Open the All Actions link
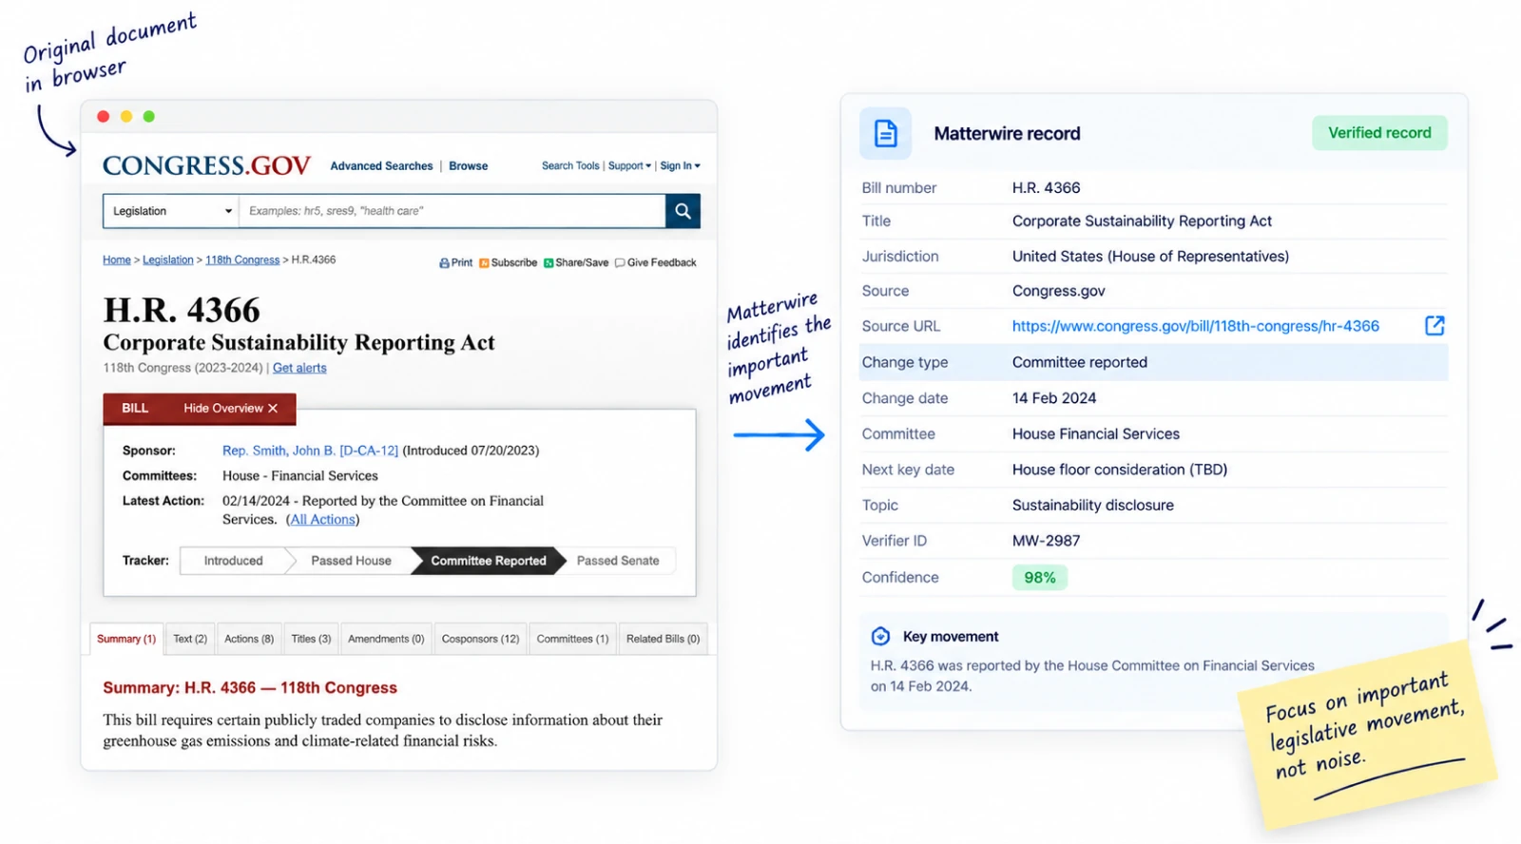Viewport: 1521px width, 844px height. click(323, 520)
